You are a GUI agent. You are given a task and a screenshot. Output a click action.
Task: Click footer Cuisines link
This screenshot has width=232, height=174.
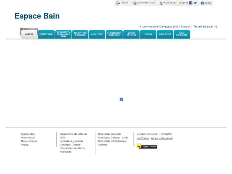[x=103, y=145]
